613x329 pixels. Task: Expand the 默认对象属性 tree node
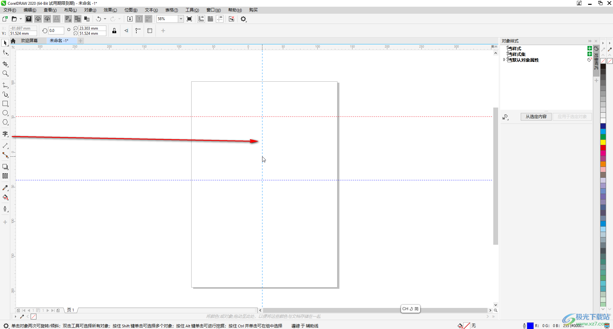tap(504, 60)
